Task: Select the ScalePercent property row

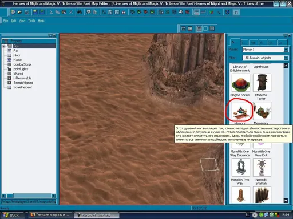Action: click(29, 87)
